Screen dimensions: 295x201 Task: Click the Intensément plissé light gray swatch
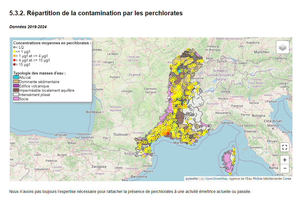(x=16, y=95)
